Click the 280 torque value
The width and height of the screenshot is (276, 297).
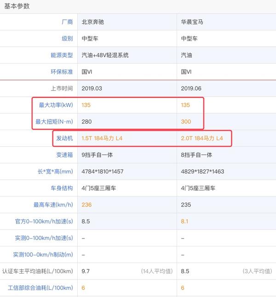click(x=86, y=121)
